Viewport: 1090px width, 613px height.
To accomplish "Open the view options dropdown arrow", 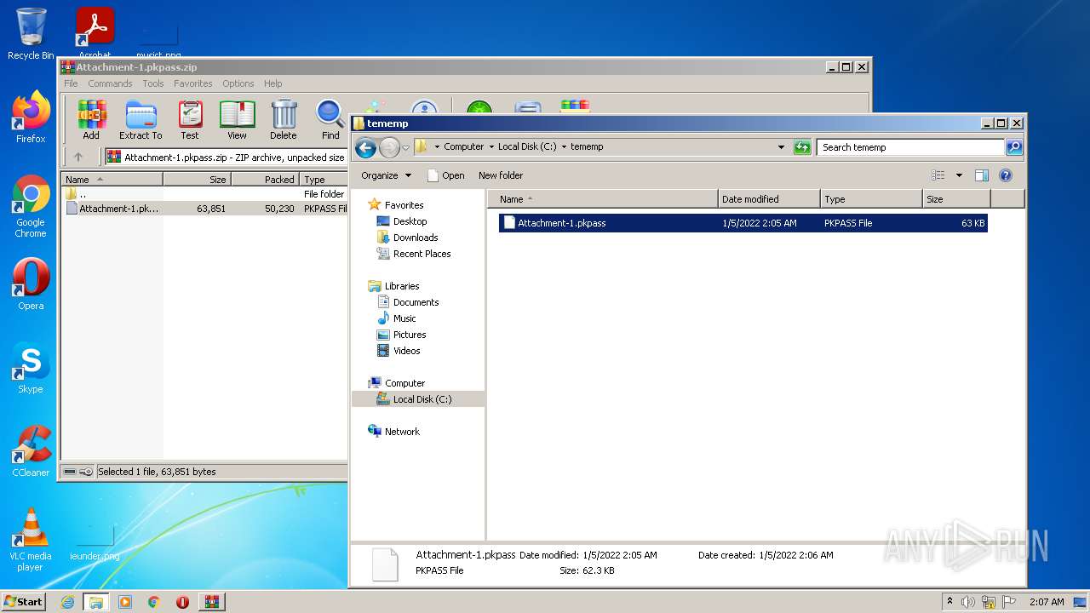I will [x=959, y=175].
